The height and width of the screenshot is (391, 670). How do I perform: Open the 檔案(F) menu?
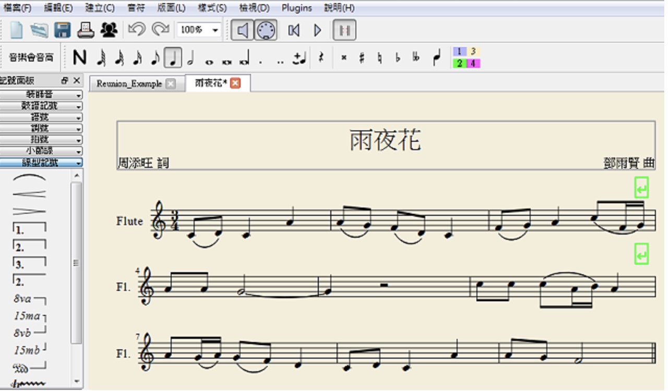pos(18,8)
